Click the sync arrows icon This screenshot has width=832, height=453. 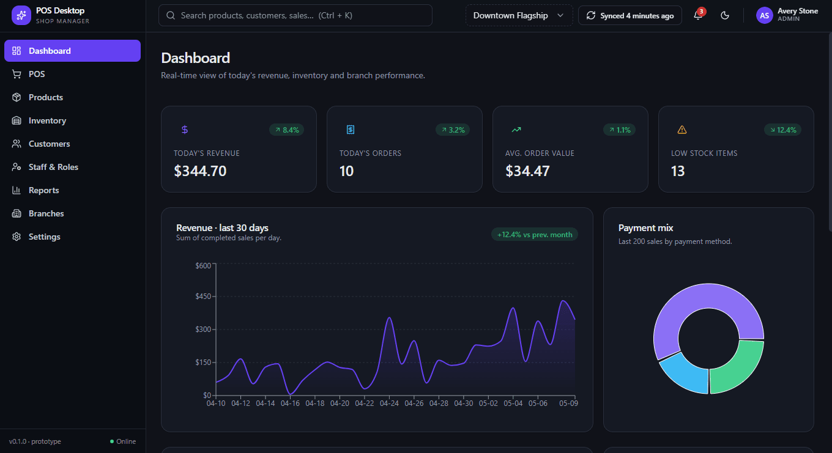pos(591,15)
